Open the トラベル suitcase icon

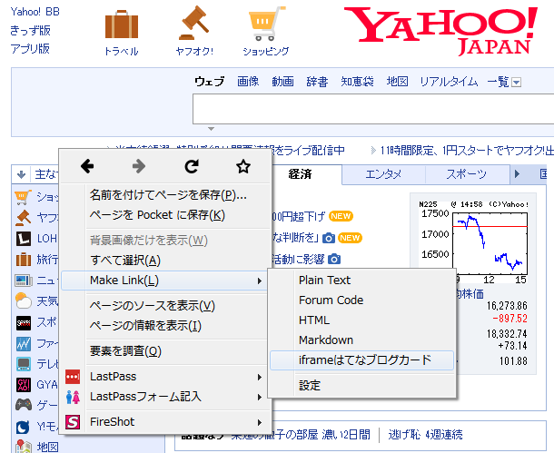coord(122,24)
